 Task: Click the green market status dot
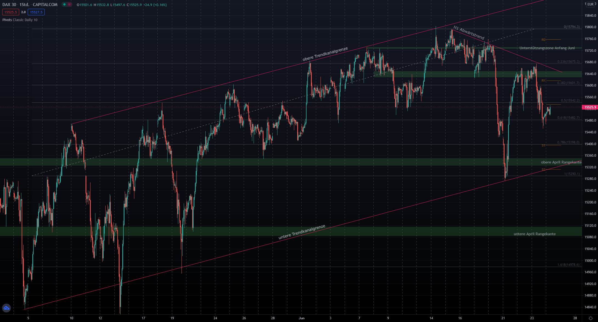64,5
